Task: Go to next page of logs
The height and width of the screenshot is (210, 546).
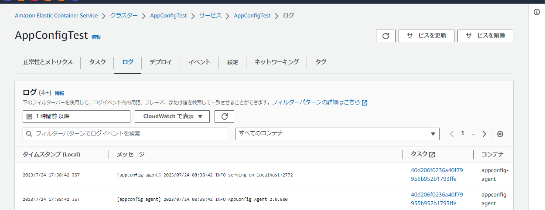Action: (484, 134)
